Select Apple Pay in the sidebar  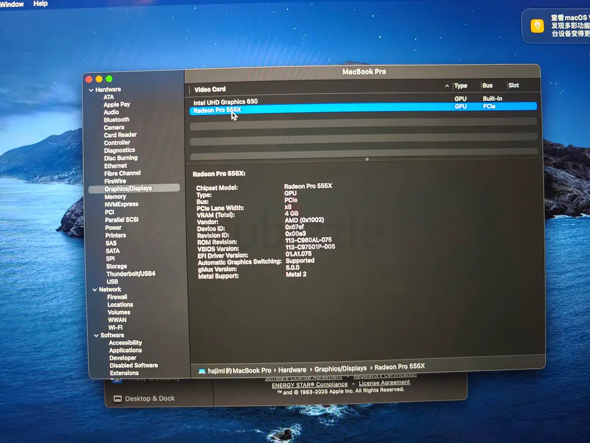tap(117, 105)
